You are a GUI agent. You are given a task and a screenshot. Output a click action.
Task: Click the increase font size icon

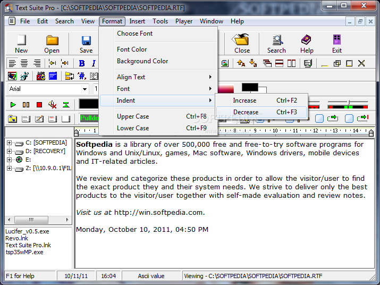click(x=241, y=63)
